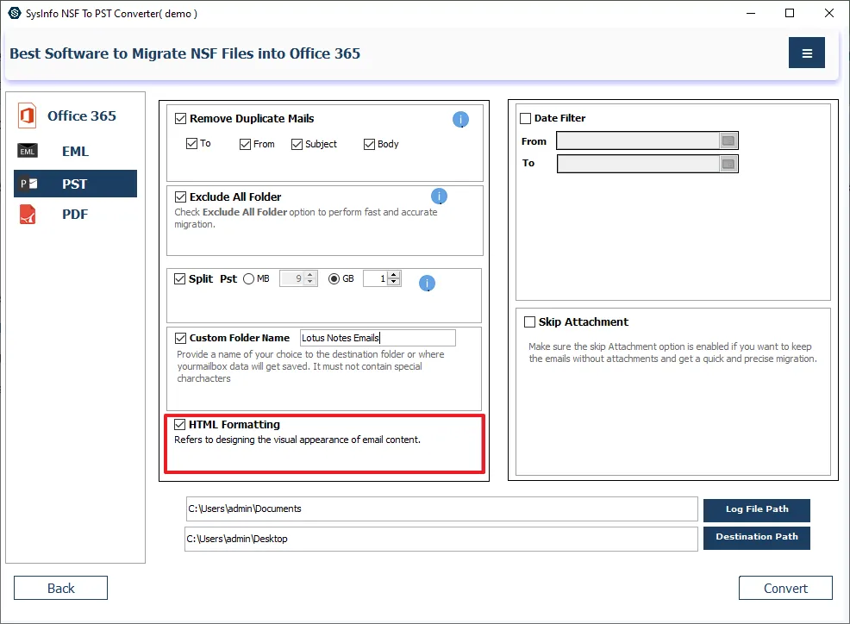Show info for Exclude All Folder
The image size is (850, 624).
click(438, 197)
